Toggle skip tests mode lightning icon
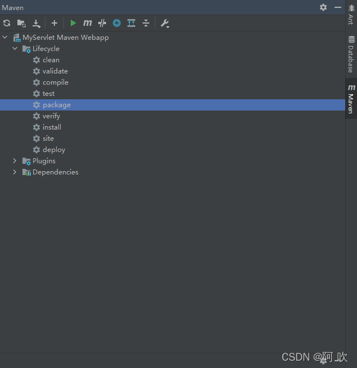The image size is (357, 368). [117, 23]
